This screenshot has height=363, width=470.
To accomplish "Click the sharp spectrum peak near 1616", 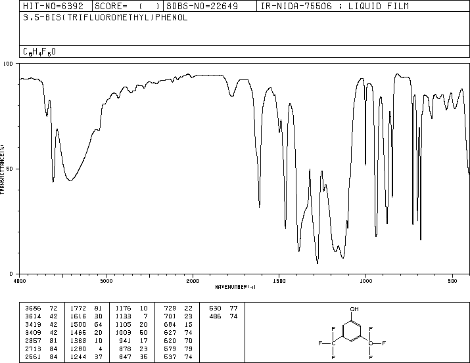I will click(259, 206).
